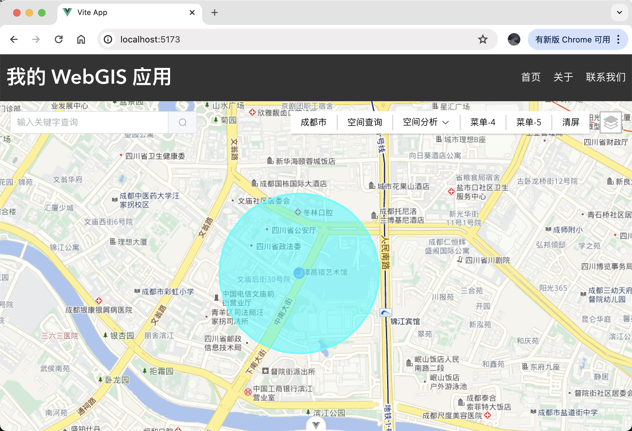The image size is (632, 431).
Task: Open the layer switcher stack icon
Action: pos(611,122)
